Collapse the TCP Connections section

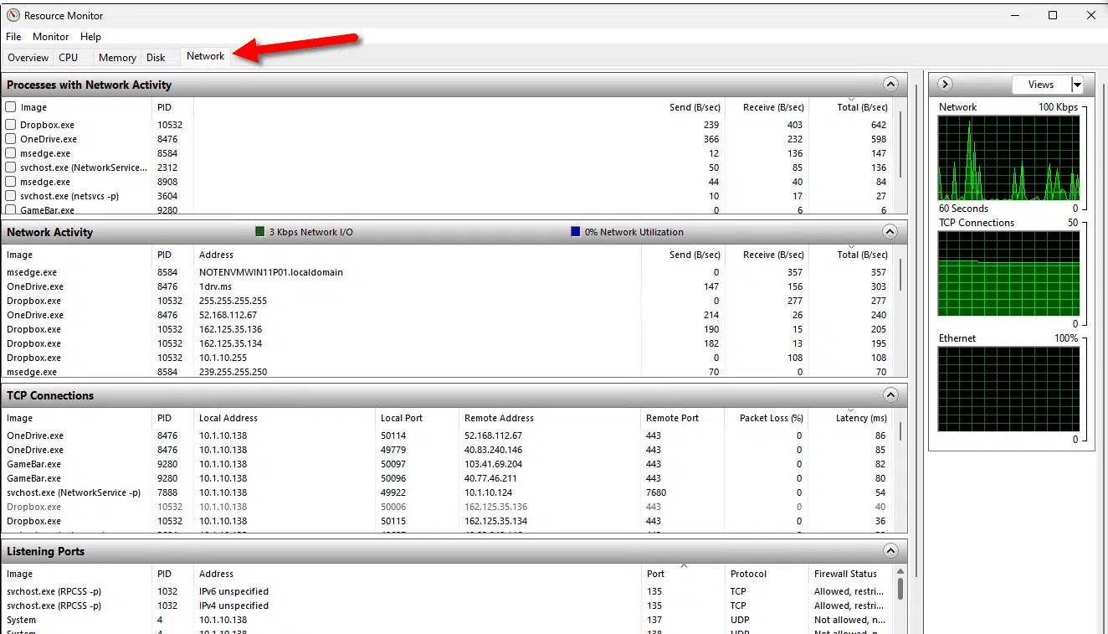890,395
